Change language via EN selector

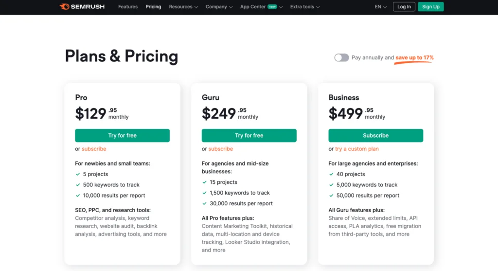(x=381, y=7)
